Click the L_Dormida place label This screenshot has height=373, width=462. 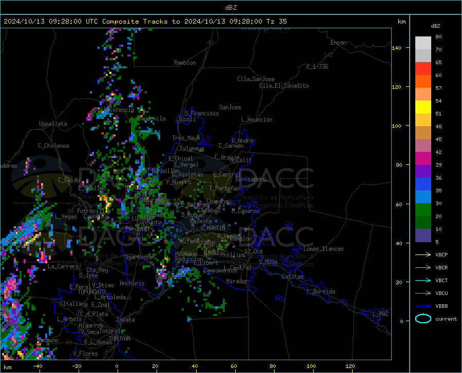pos(321,291)
